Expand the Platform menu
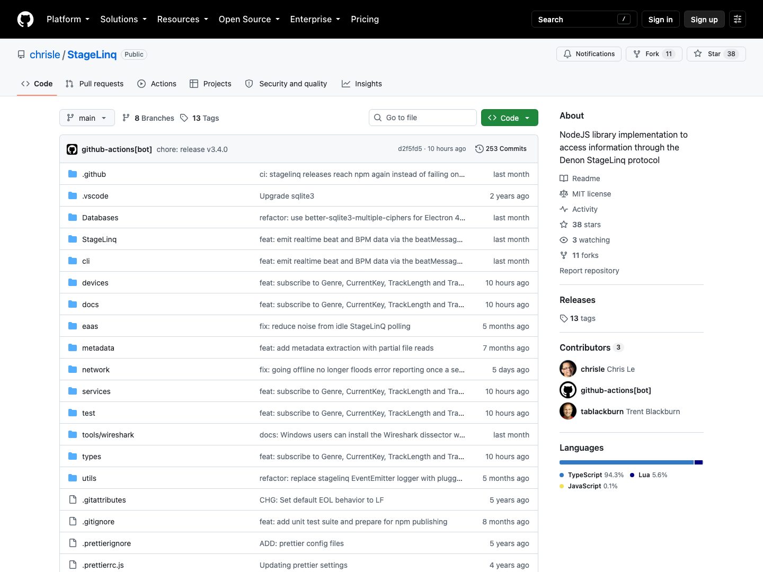 (x=68, y=19)
